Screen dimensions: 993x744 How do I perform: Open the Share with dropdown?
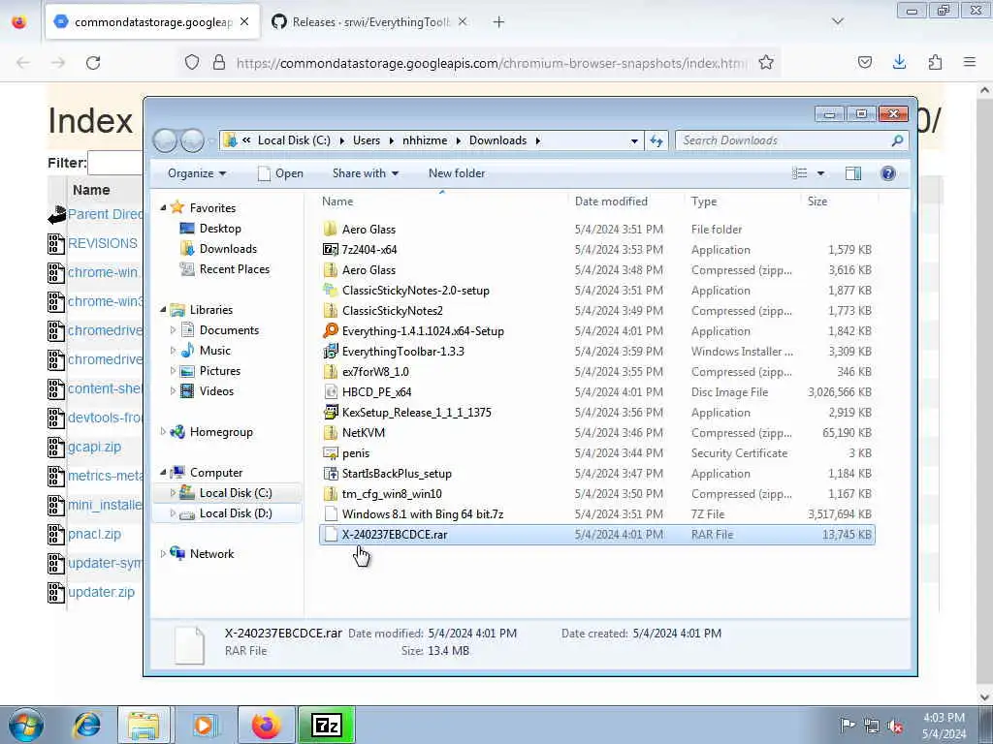(x=366, y=173)
